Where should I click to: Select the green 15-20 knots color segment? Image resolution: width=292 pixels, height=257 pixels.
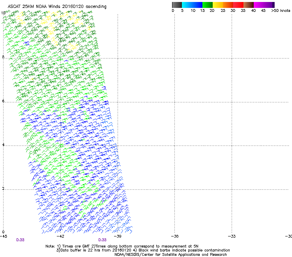pos(208,5)
